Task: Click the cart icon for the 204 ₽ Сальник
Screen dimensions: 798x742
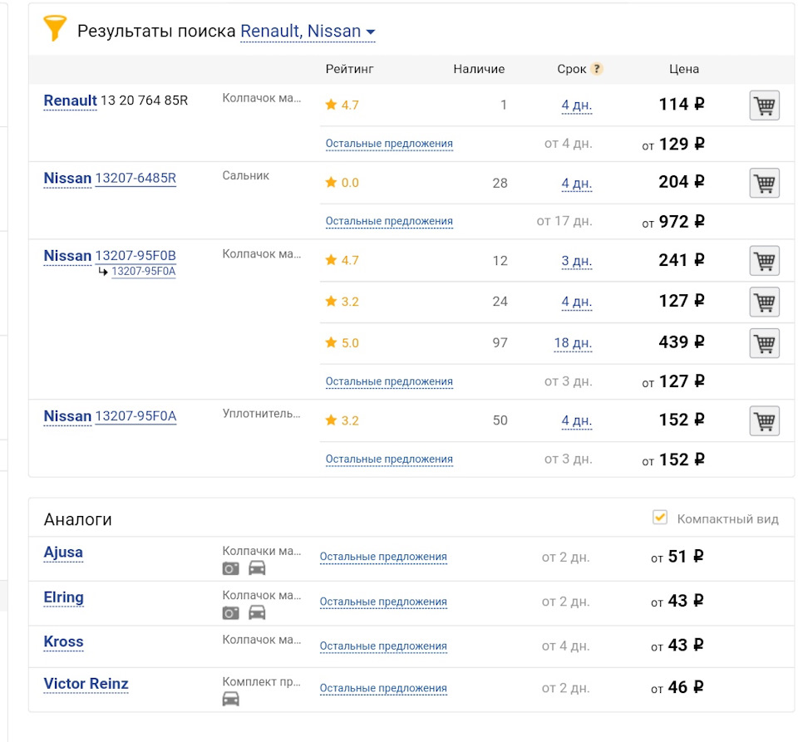Action: point(763,183)
